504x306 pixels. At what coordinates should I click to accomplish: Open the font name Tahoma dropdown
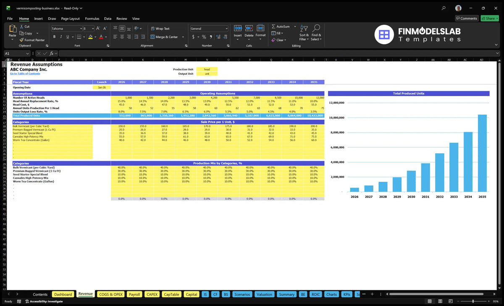tap(80, 29)
